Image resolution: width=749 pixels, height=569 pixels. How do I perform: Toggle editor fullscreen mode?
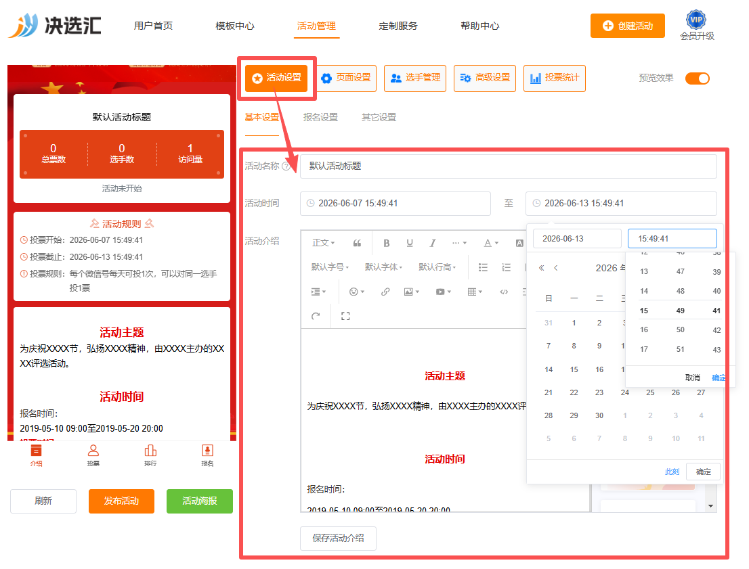click(x=345, y=316)
